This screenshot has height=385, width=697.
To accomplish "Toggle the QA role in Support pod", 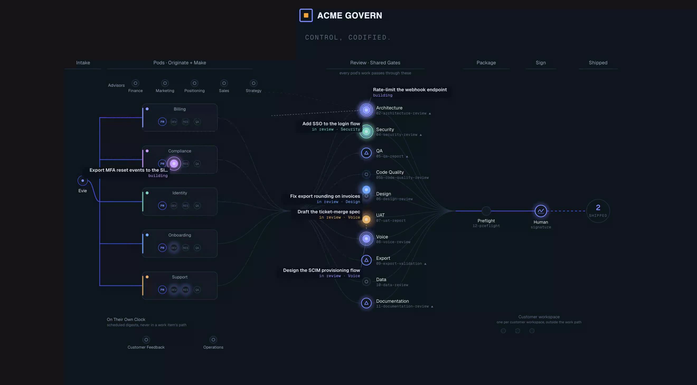I will point(197,290).
